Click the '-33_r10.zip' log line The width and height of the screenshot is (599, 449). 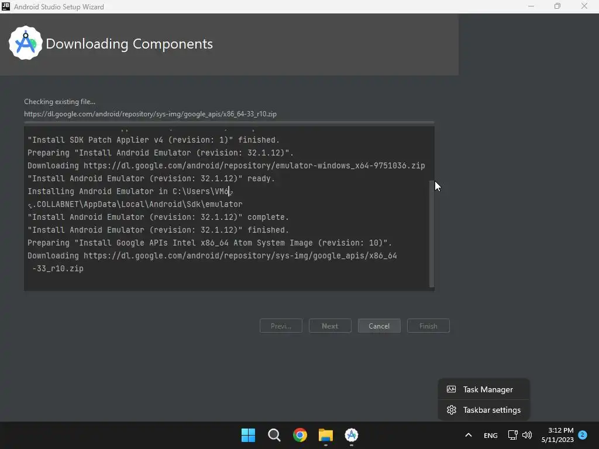58,268
